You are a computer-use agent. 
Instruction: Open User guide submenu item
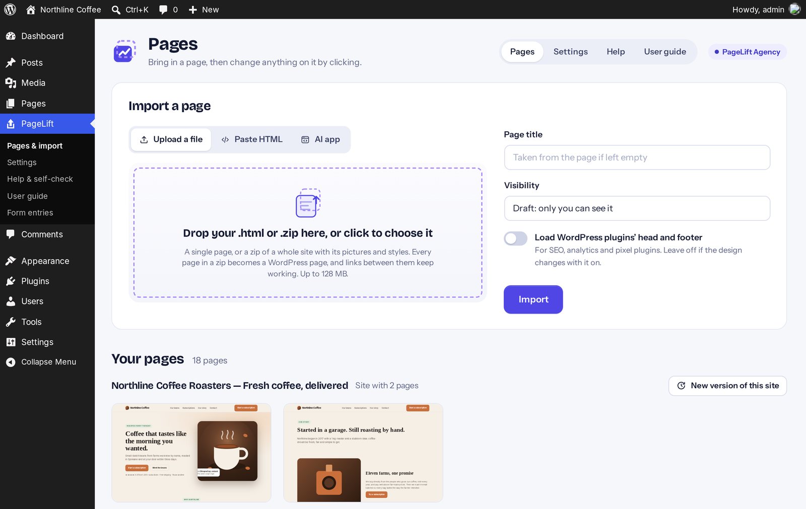click(x=47, y=196)
